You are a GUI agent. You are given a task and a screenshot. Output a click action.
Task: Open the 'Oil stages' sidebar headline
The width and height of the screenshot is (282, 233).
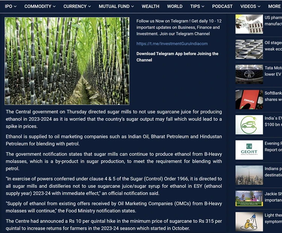tap(273, 46)
